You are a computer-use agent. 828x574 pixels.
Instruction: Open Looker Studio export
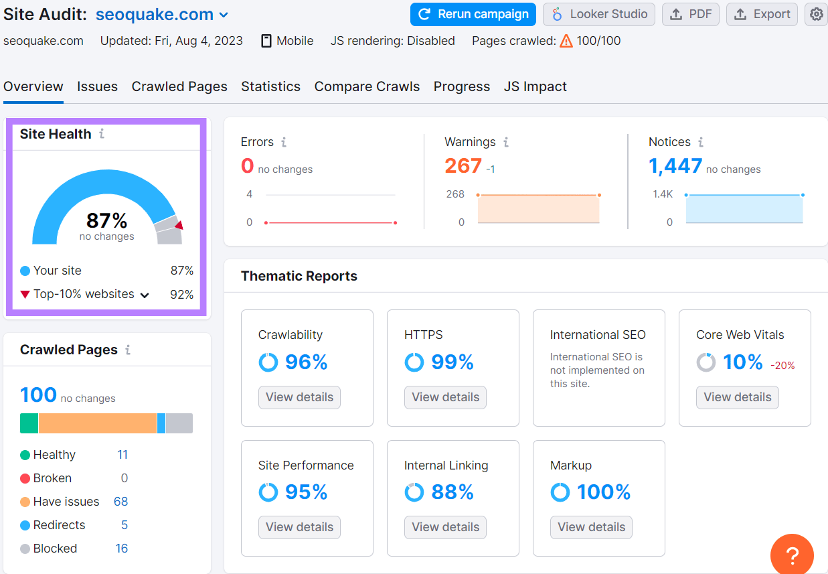(599, 14)
